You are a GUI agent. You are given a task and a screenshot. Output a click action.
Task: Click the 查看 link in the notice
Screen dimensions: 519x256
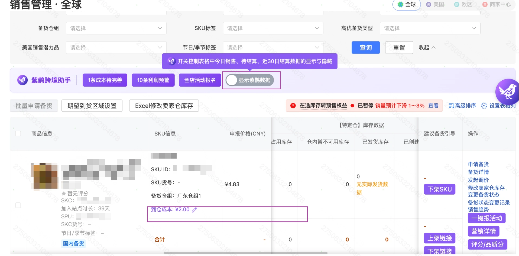pos(433,106)
